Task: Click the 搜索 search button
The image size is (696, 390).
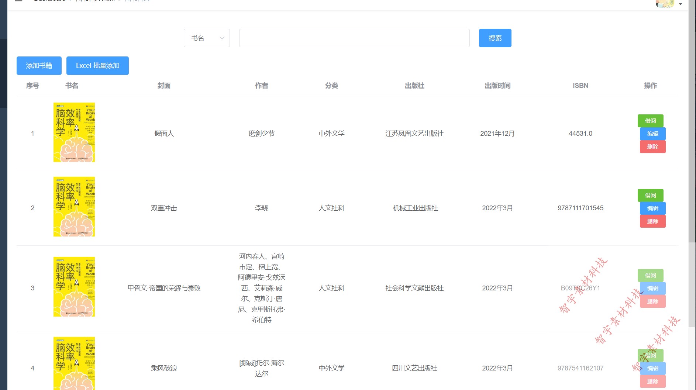Action: [495, 38]
